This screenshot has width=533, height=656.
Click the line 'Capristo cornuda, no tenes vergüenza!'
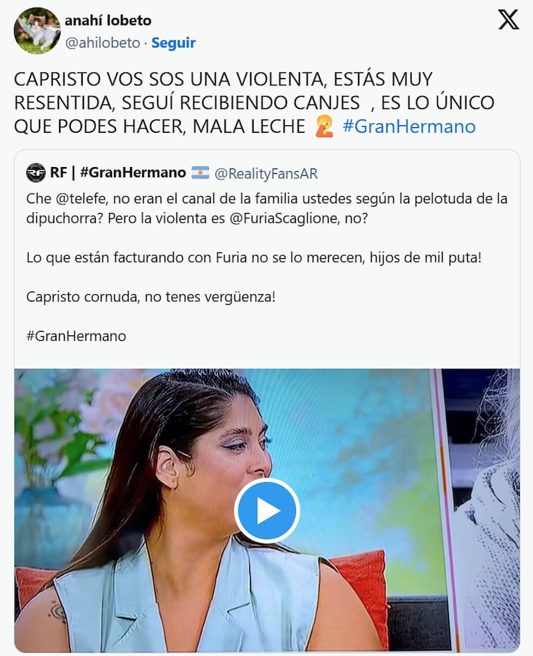(x=151, y=296)
